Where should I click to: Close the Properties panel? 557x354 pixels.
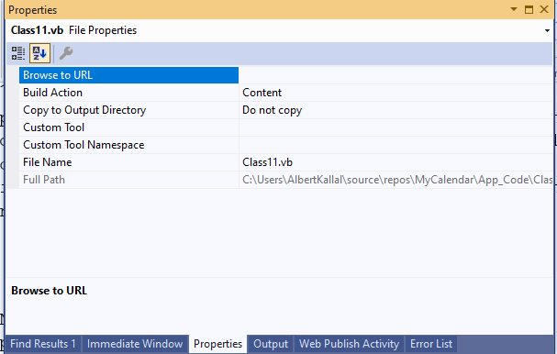(544, 9)
